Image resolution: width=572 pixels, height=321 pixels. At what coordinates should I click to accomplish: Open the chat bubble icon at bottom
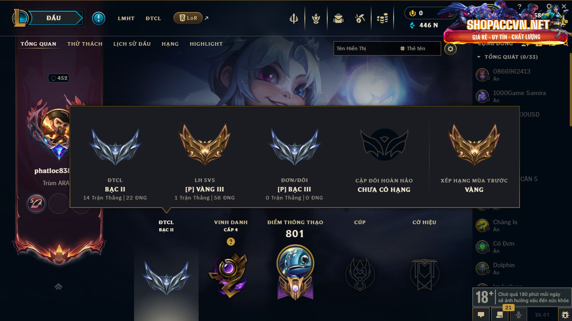coord(481,314)
